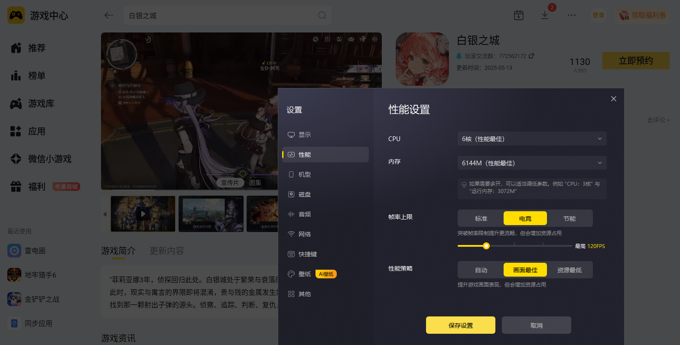Screen dimensions: 680x345
Task: Switch to 更新内容 tab
Action: 167,251
